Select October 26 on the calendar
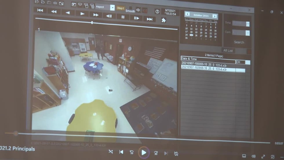Screen dimensions: 284x160 (196, 35)
